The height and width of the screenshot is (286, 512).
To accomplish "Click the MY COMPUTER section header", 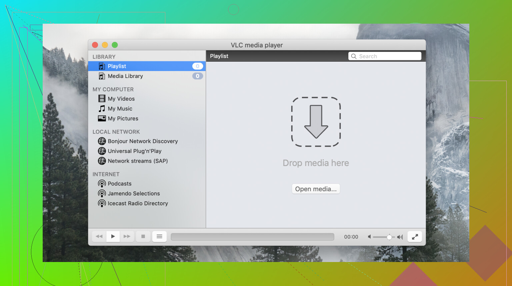I will [x=113, y=89].
